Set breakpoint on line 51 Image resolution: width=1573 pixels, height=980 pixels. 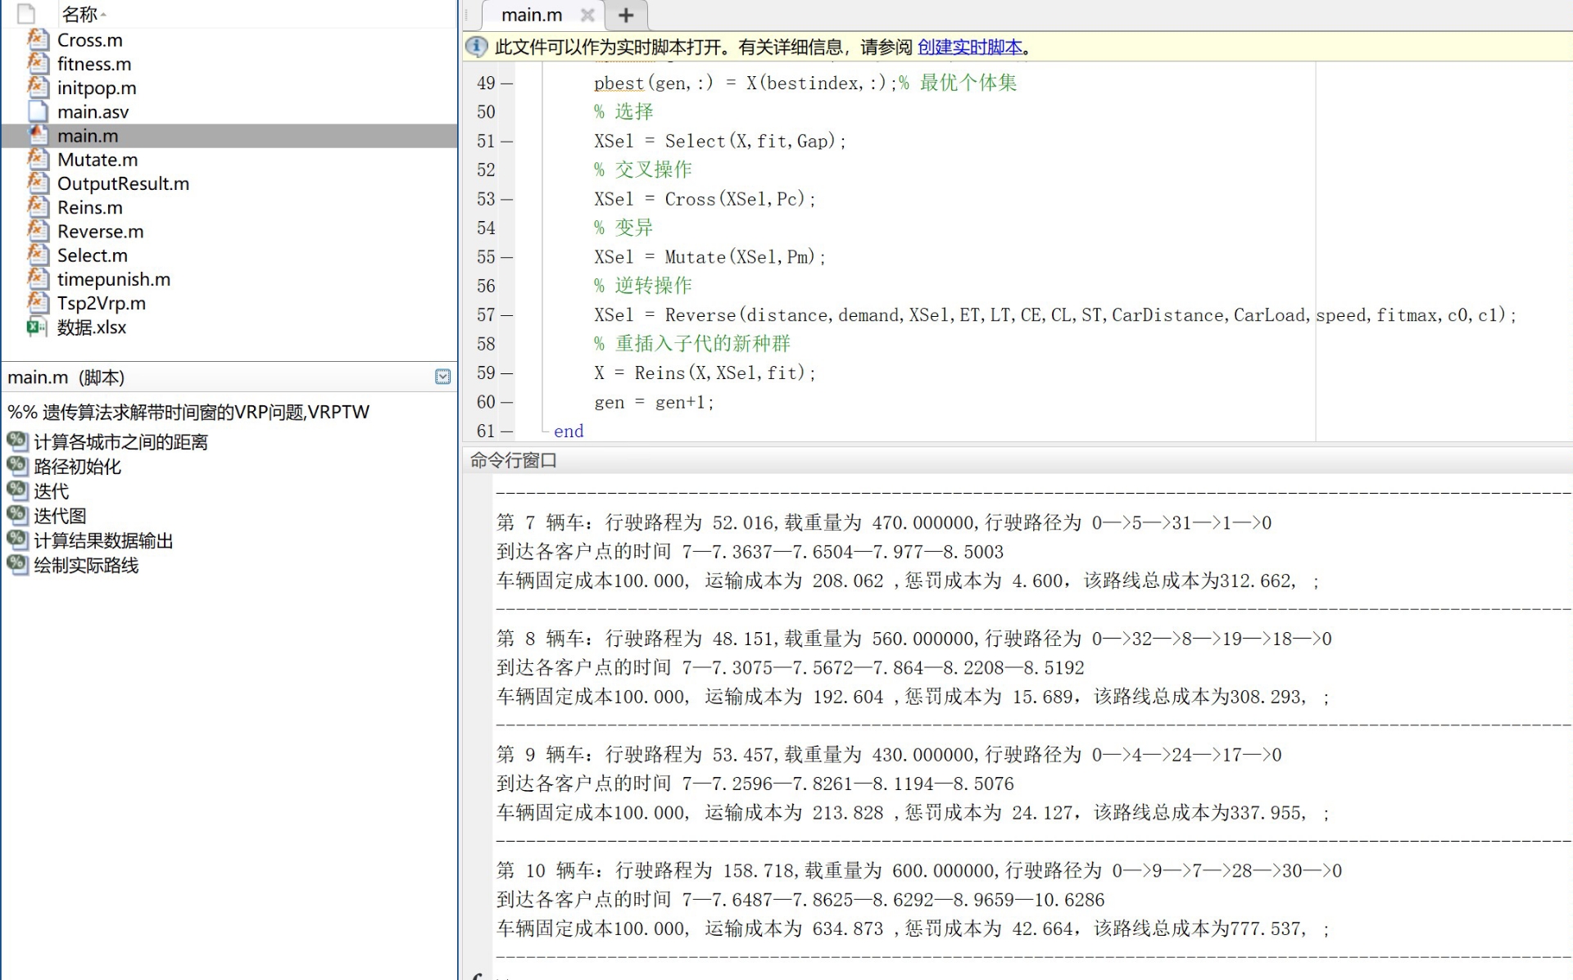(x=507, y=142)
